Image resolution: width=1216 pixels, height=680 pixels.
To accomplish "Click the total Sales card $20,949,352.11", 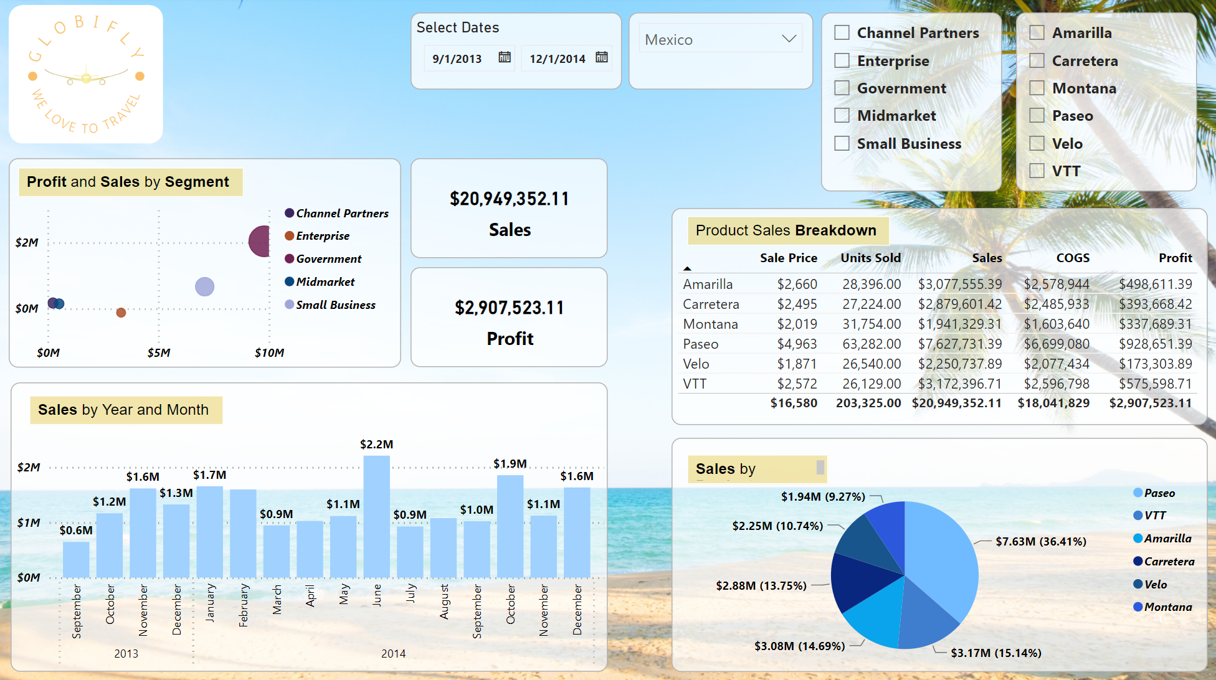I will pyautogui.click(x=509, y=208).
